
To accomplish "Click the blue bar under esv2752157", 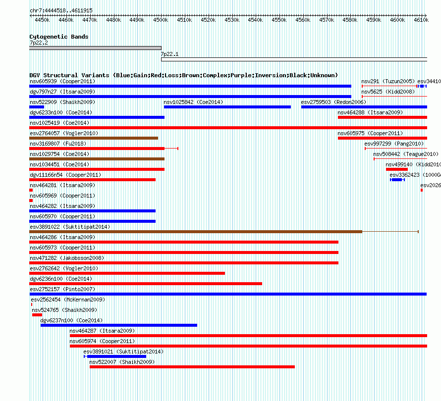I will point(228,294).
